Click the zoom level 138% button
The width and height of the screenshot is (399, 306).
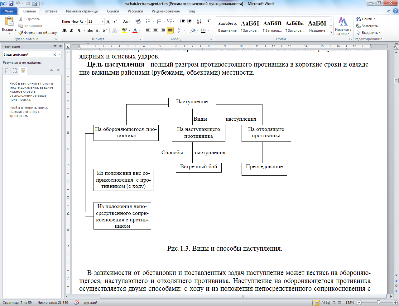point(350,303)
